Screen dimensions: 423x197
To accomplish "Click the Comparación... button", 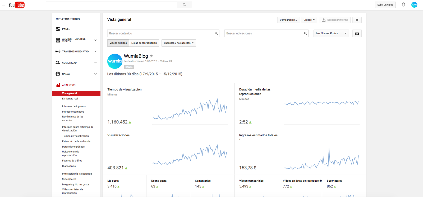I will coord(288,20).
